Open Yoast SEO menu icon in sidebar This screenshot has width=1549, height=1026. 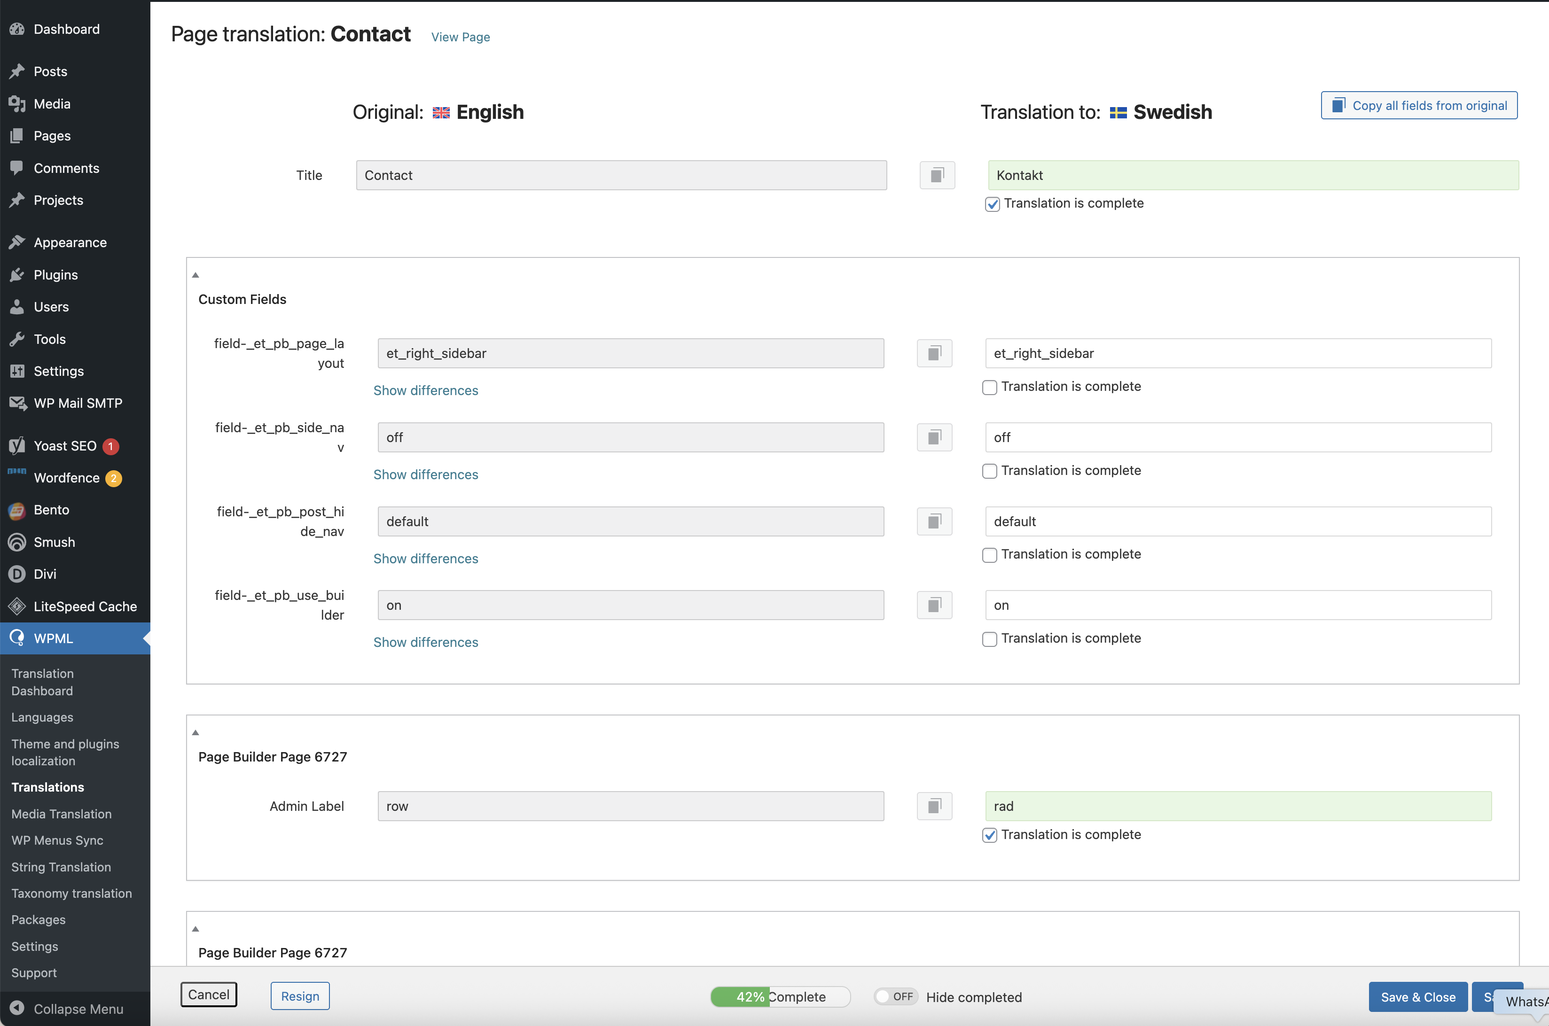(17, 446)
